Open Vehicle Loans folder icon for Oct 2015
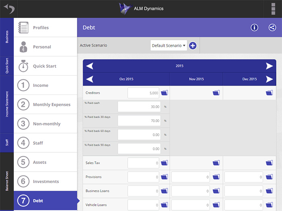282x211 pixels. pyautogui.click(x=164, y=205)
